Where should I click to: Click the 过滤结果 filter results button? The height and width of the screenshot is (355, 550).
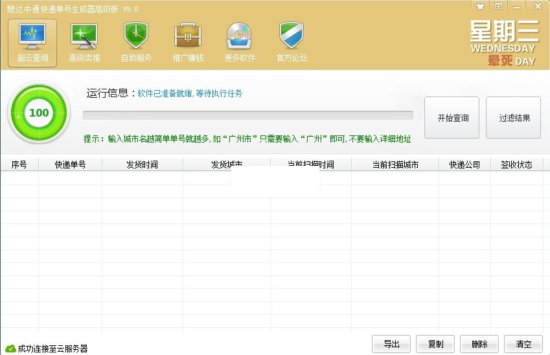pyautogui.click(x=514, y=118)
